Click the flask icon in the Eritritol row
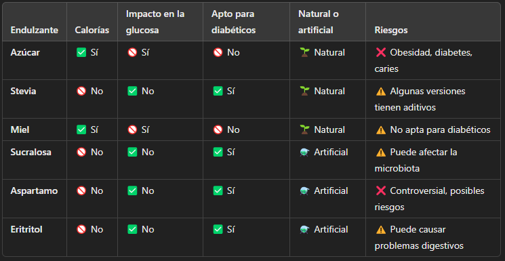505x261 pixels. click(x=304, y=229)
